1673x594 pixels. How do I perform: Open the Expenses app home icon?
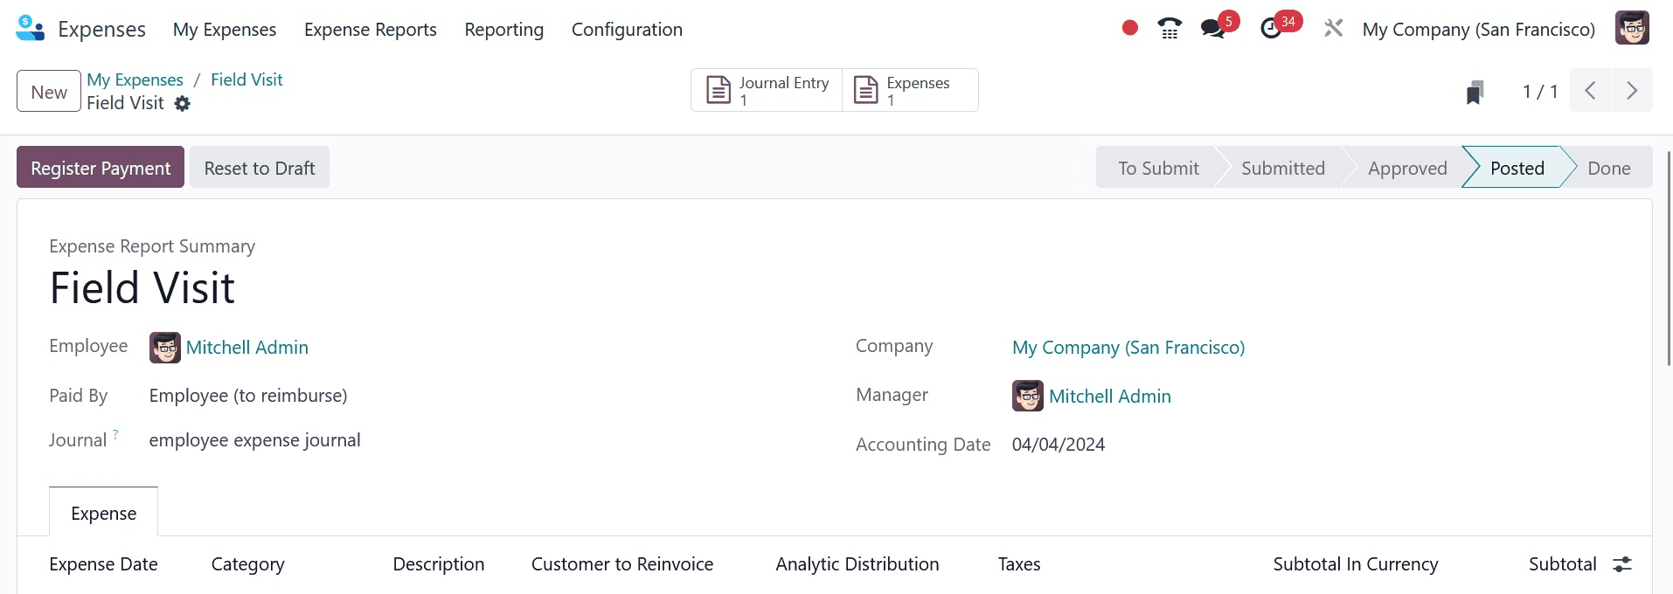(31, 29)
